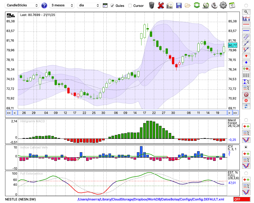This screenshot has height=203, width=254.
Task: Select the red horizontal line drawing tool
Action: click(x=246, y=25)
